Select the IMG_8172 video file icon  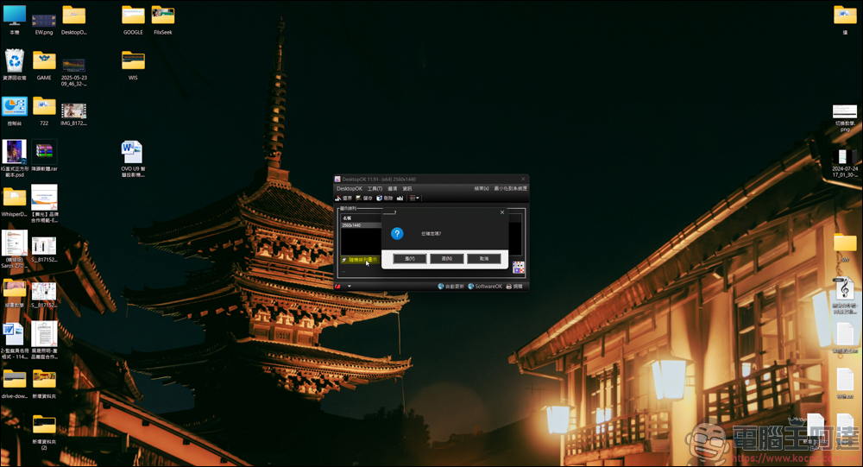[x=73, y=114]
